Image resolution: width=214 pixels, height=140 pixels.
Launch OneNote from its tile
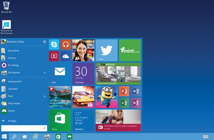(136, 103)
